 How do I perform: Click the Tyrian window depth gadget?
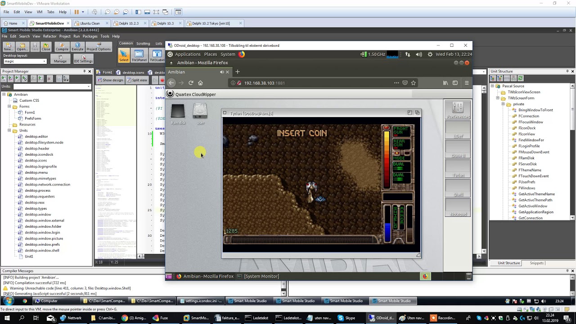click(417, 113)
